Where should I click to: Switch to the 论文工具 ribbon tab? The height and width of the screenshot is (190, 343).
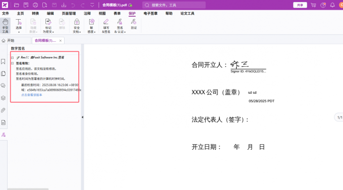coord(187,14)
